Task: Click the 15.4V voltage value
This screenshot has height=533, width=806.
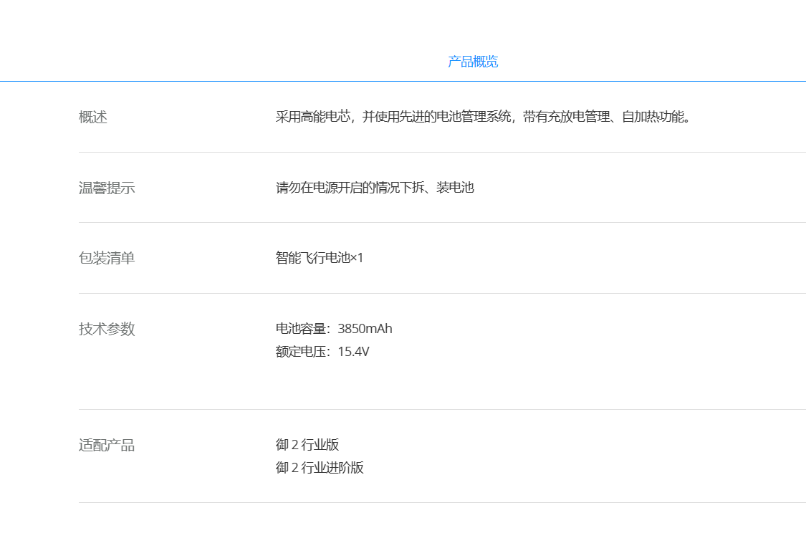Action: point(353,352)
